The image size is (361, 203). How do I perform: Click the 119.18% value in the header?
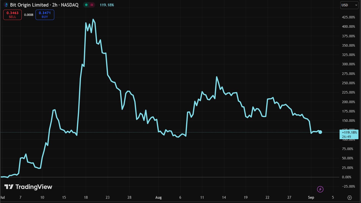pyautogui.click(x=107, y=5)
